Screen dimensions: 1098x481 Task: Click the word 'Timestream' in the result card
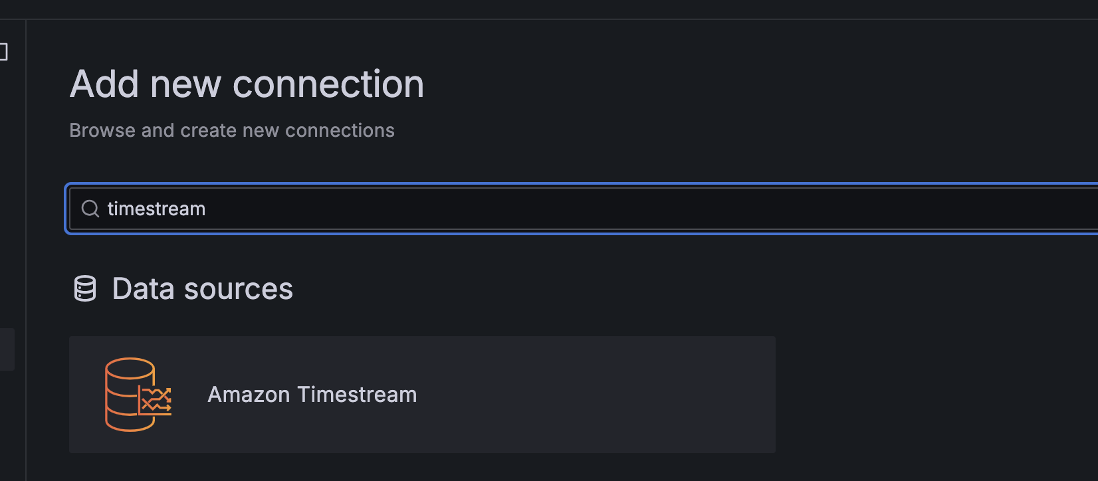357,395
